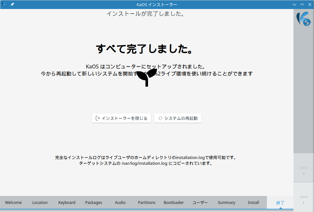Click the KaOS app icon in the title bar

pyautogui.click(x=4, y=4)
